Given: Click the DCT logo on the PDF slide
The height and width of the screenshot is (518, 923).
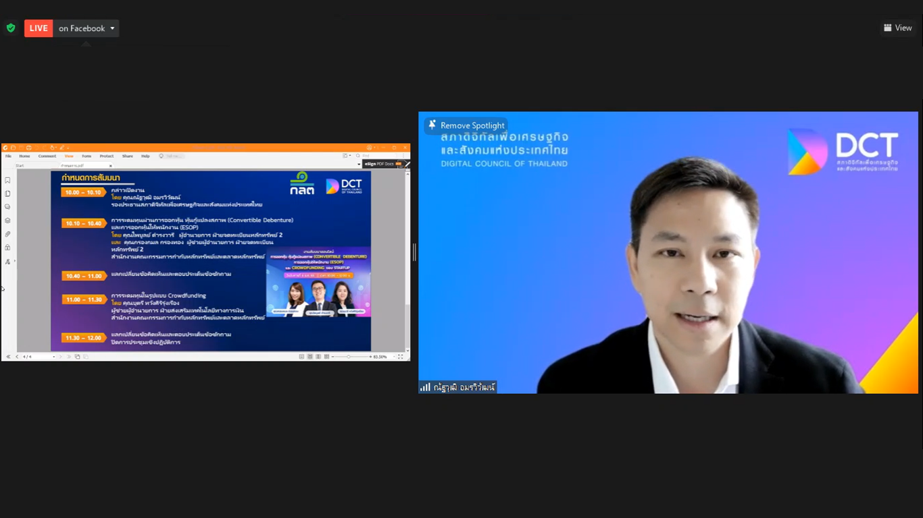Looking at the screenshot, I should tap(345, 186).
